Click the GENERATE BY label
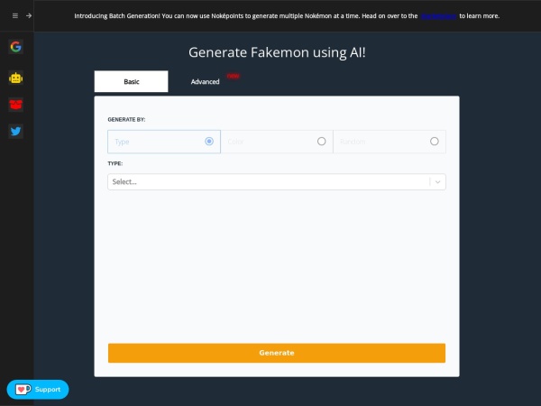 coord(126,119)
